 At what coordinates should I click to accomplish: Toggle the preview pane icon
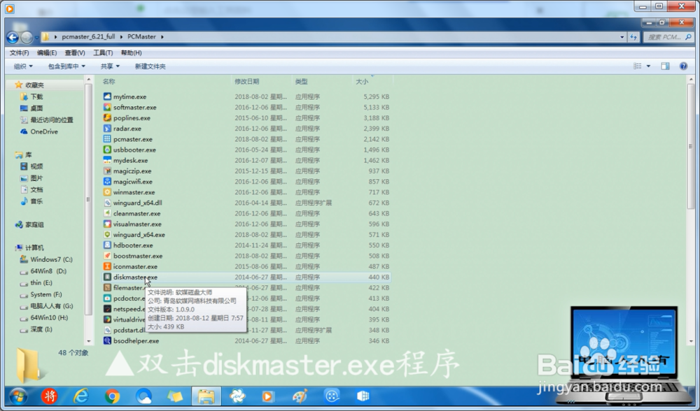click(665, 66)
